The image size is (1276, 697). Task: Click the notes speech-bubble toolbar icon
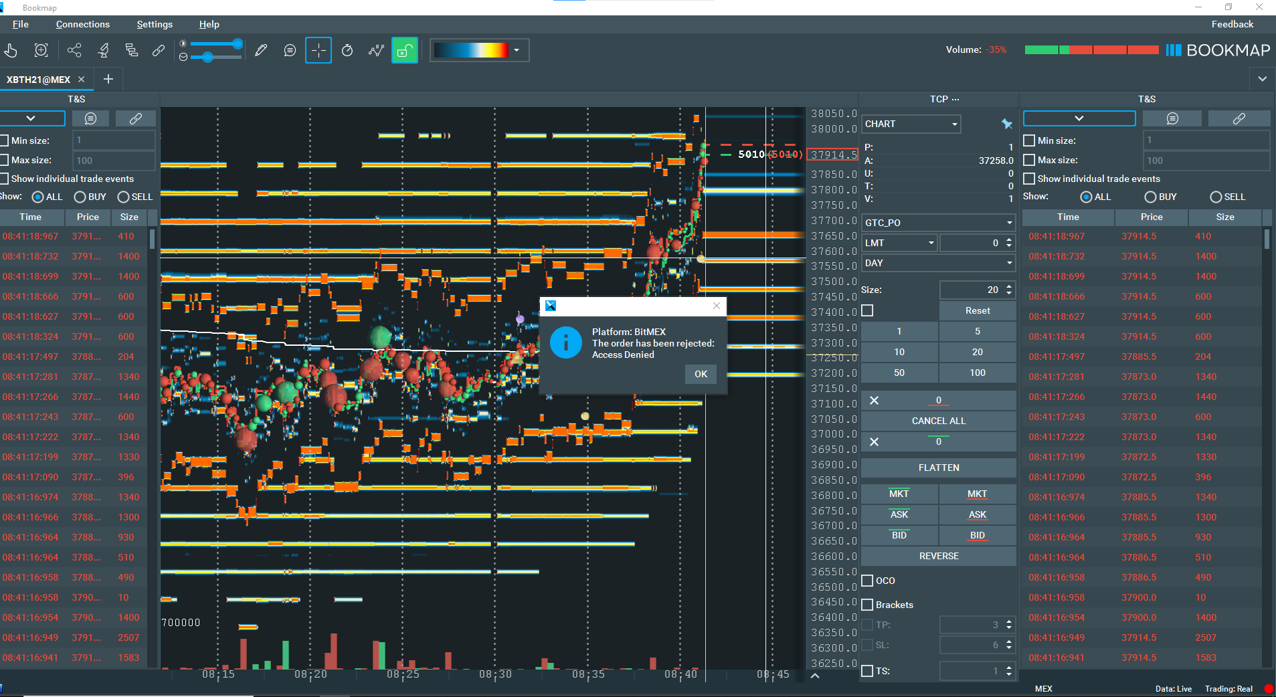point(290,50)
